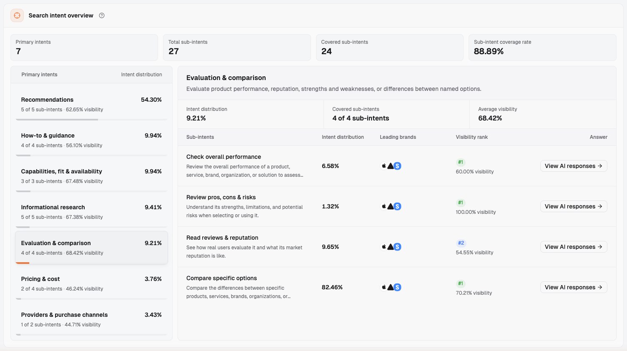Click the Covered sub-intents summary card showing 24
This screenshot has height=351, width=627.
click(x=390, y=48)
